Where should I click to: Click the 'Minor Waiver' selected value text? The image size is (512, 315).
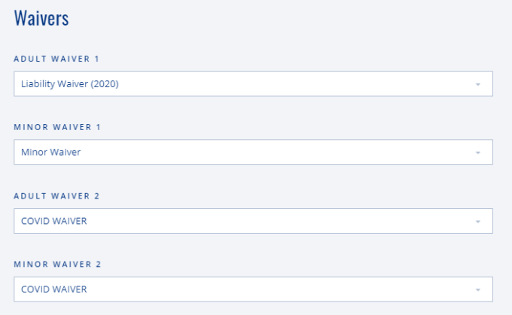coord(50,153)
